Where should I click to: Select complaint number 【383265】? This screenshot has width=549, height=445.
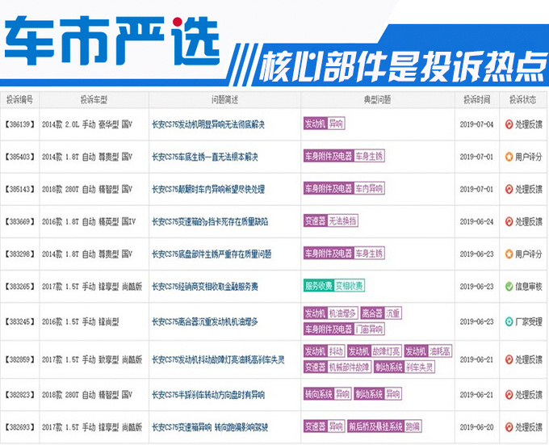click(x=19, y=287)
